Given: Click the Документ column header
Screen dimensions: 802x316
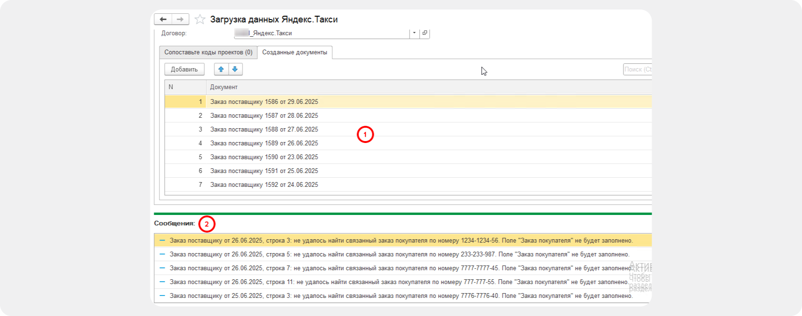Looking at the screenshot, I should tap(429, 87).
